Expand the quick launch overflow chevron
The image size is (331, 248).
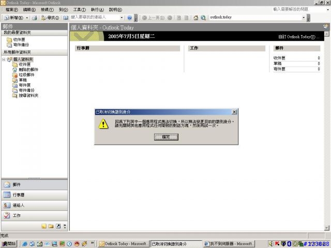point(92,243)
